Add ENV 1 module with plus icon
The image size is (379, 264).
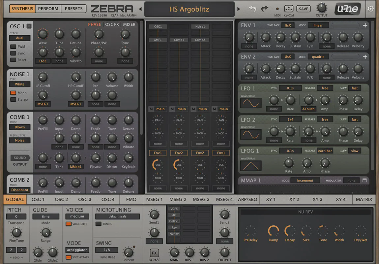365,25
